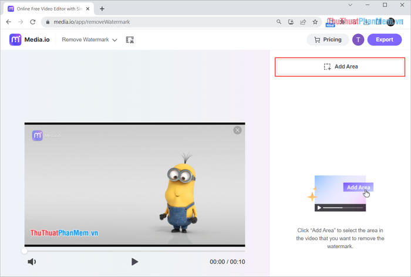Open the Remove Watermark dropdown

[x=89, y=39]
